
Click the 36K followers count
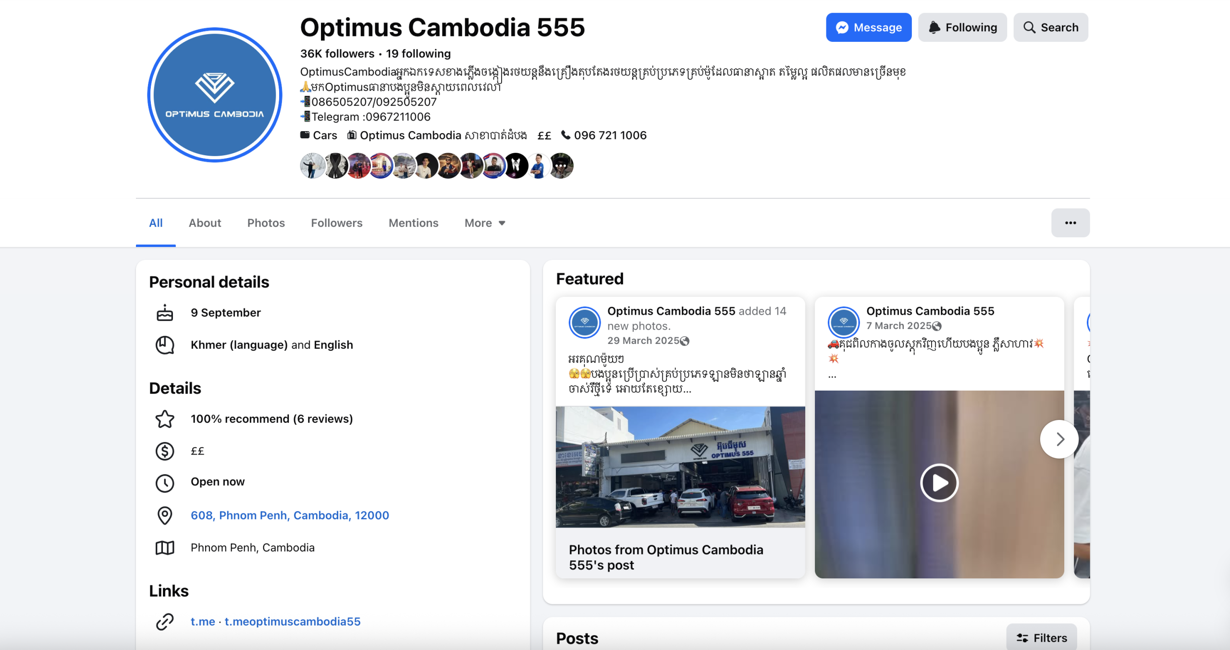[337, 54]
